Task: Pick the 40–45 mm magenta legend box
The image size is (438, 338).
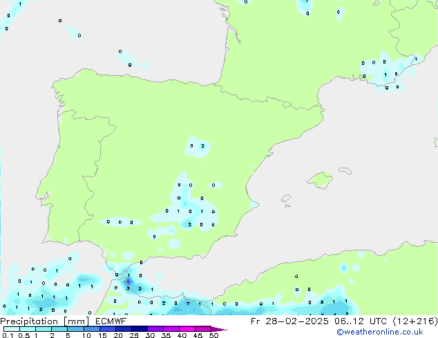Action: coord(187,329)
